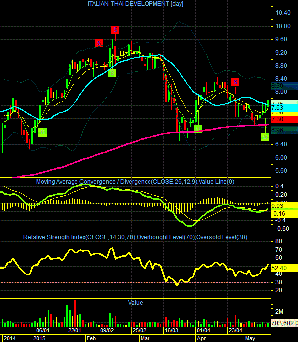The image size is (298, 342).
Task: Click the 9.20 price axis label
Action: pyautogui.click(x=281, y=53)
